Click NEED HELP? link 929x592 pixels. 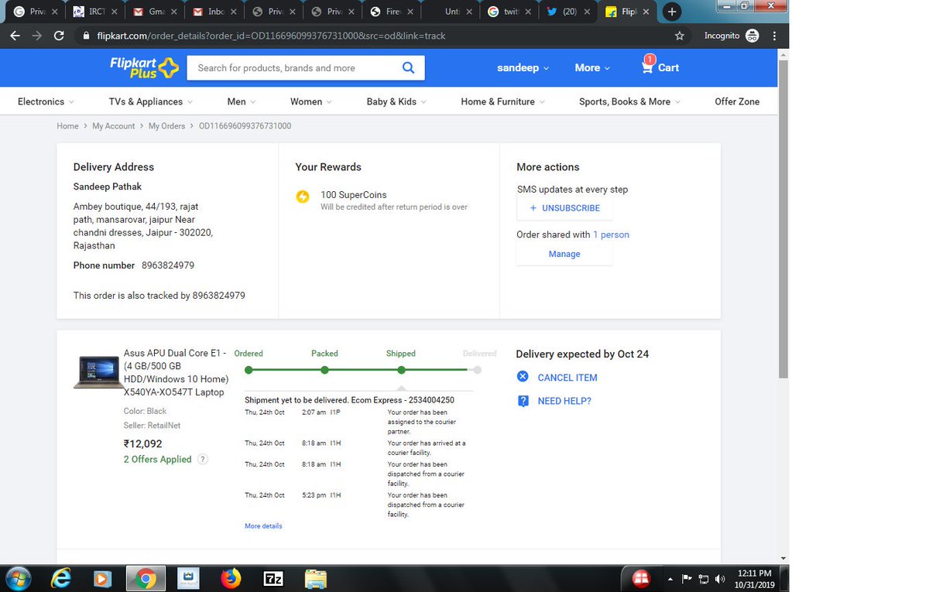click(x=564, y=401)
